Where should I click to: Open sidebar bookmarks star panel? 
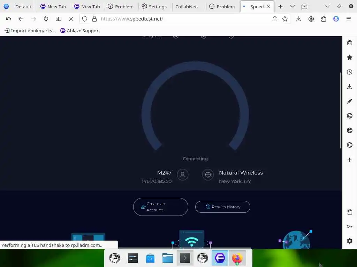click(x=350, y=57)
